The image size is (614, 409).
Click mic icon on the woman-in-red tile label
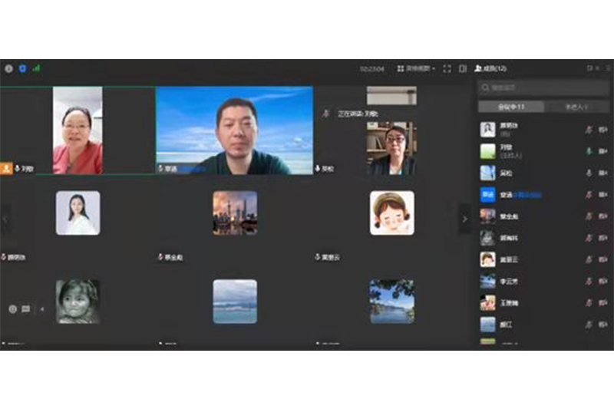(x=17, y=169)
